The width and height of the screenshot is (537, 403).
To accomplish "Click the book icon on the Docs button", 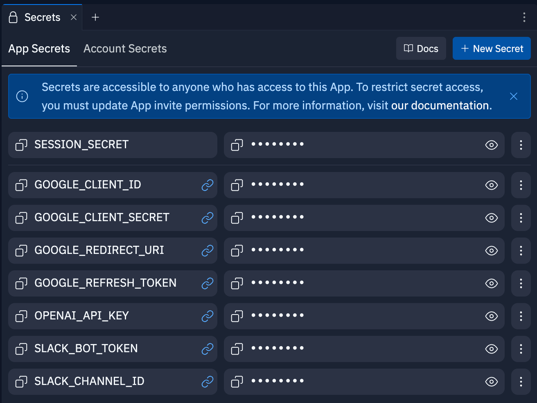I will click(x=408, y=48).
